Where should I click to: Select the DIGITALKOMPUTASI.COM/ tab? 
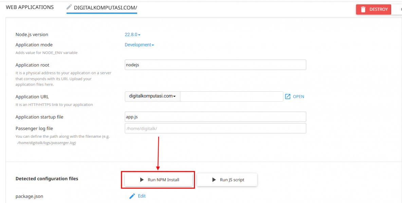(102, 8)
